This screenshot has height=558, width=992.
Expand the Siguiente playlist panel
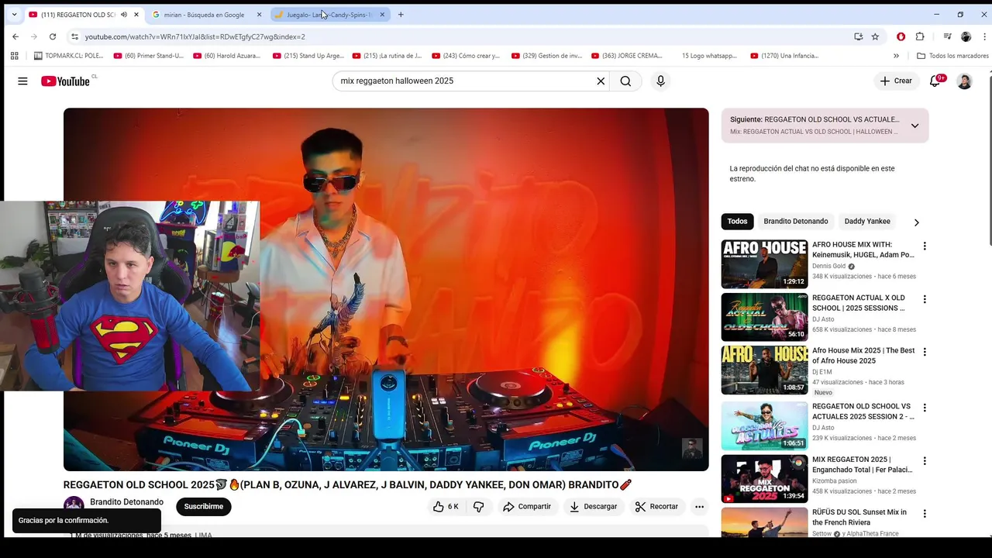(914, 126)
